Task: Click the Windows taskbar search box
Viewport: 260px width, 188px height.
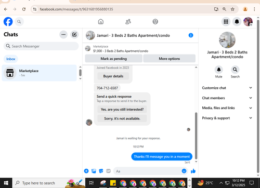Action: pos(49,183)
